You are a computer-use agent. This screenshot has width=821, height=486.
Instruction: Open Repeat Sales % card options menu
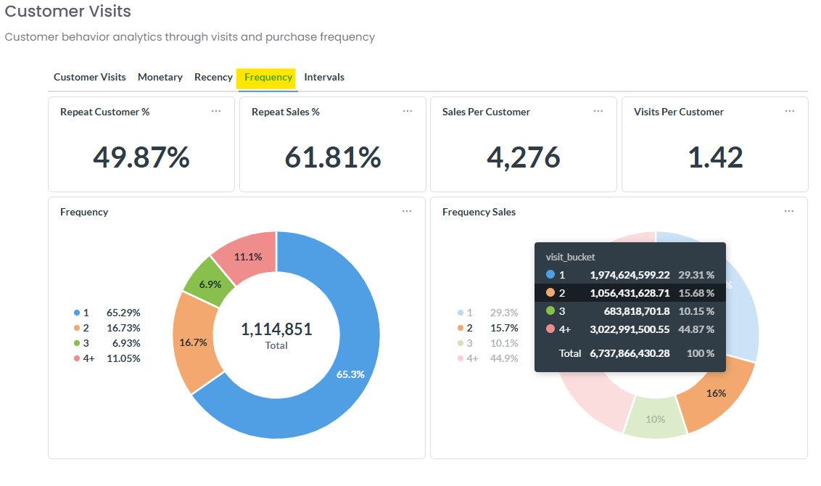click(408, 111)
